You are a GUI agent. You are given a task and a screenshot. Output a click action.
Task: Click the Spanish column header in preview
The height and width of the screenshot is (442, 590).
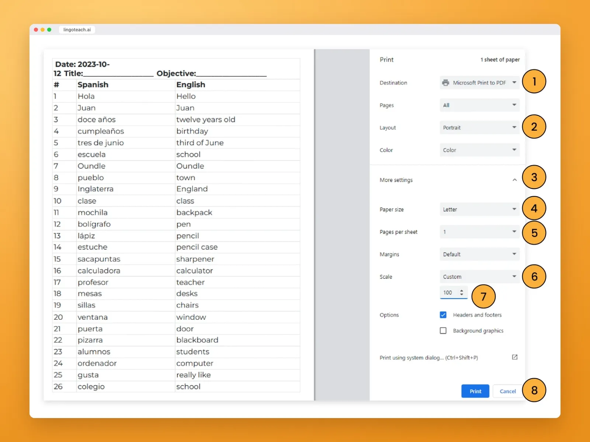coord(93,85)
